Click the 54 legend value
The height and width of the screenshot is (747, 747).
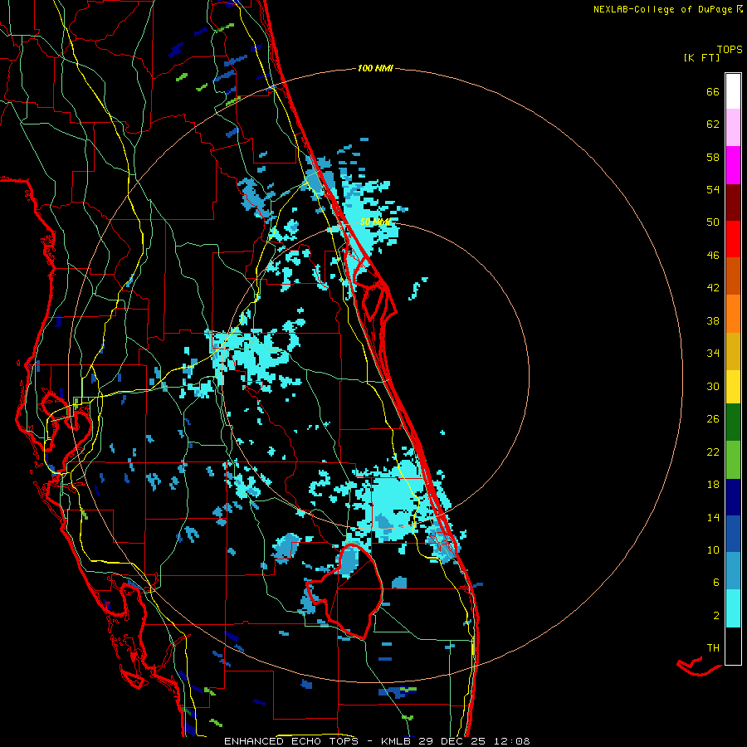point(713,189)
